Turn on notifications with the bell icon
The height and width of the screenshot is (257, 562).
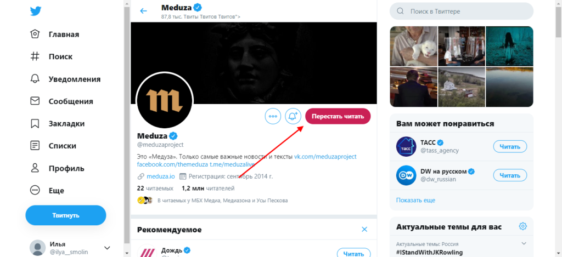point(293,116)
